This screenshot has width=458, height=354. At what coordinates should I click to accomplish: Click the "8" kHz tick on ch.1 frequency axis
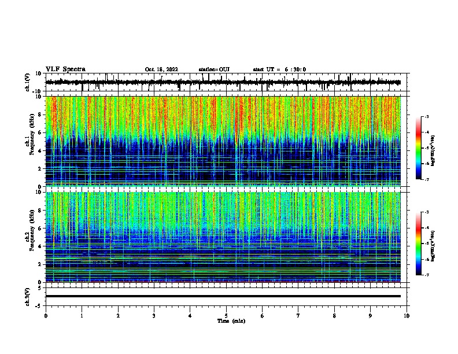(40, 115)
